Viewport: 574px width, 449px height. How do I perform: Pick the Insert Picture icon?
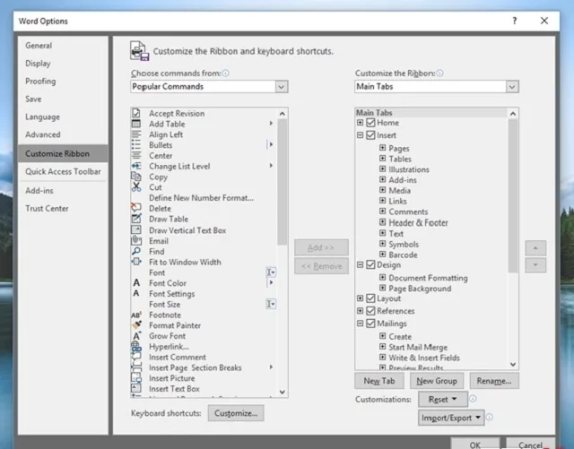click(x=136, y=378)
